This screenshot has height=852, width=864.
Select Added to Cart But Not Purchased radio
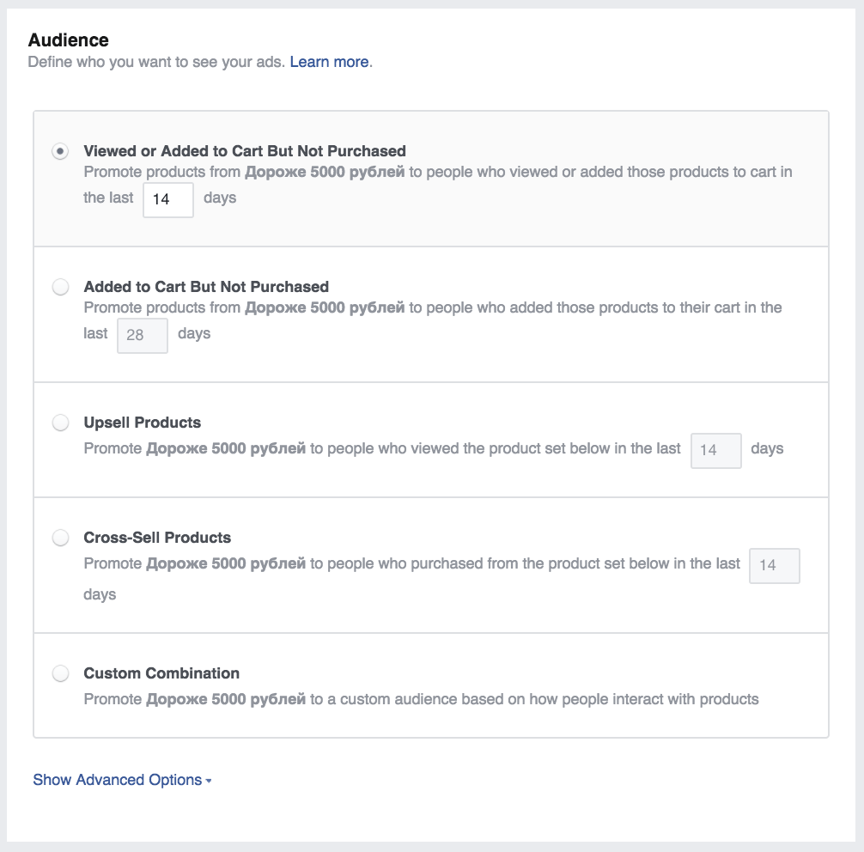coord(60,287)
